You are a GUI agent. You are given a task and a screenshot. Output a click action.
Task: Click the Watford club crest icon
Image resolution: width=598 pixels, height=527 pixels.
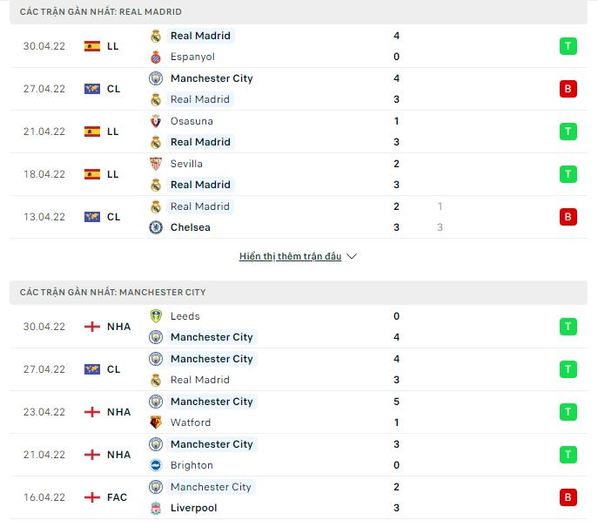tap(156, 422)
